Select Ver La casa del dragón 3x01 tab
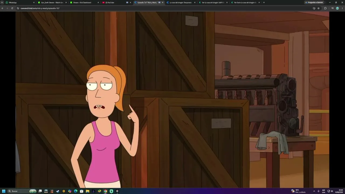 point(213,2)
